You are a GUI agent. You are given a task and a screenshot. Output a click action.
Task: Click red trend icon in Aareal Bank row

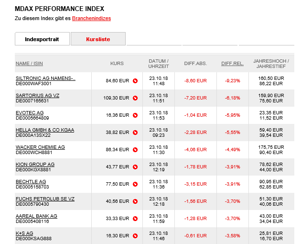click(x=135, y=219)
